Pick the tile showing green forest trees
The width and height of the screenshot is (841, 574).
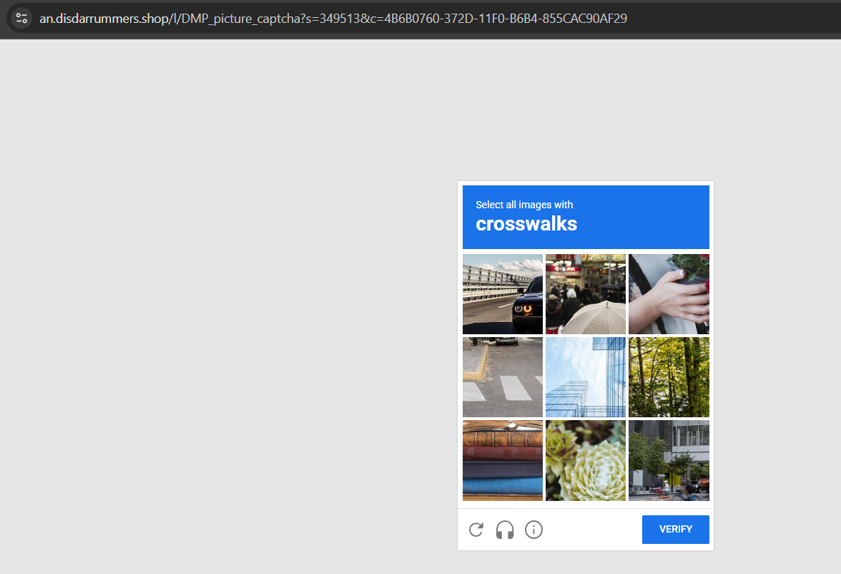[669, 377]
